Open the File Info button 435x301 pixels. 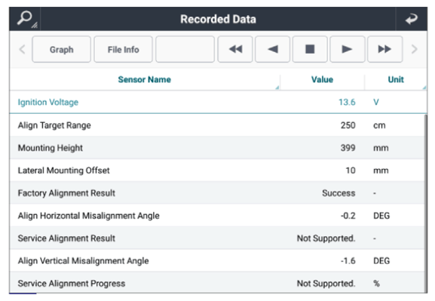[x=123, y=49]
